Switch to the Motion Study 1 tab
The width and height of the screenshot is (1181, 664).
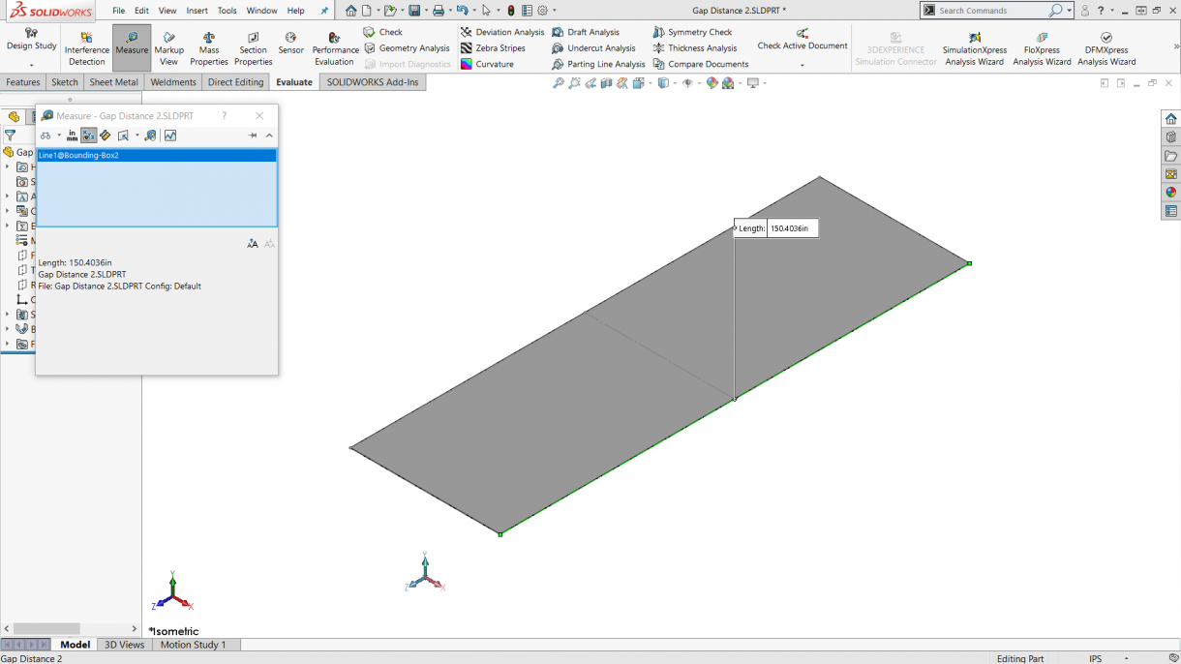coord(193,645)
